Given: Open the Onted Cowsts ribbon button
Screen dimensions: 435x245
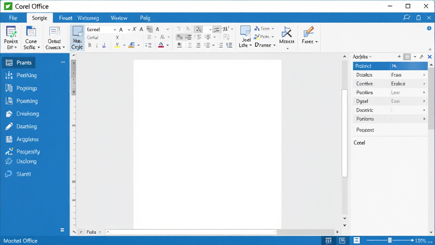Looking at the screenshot, I should 55,38.
